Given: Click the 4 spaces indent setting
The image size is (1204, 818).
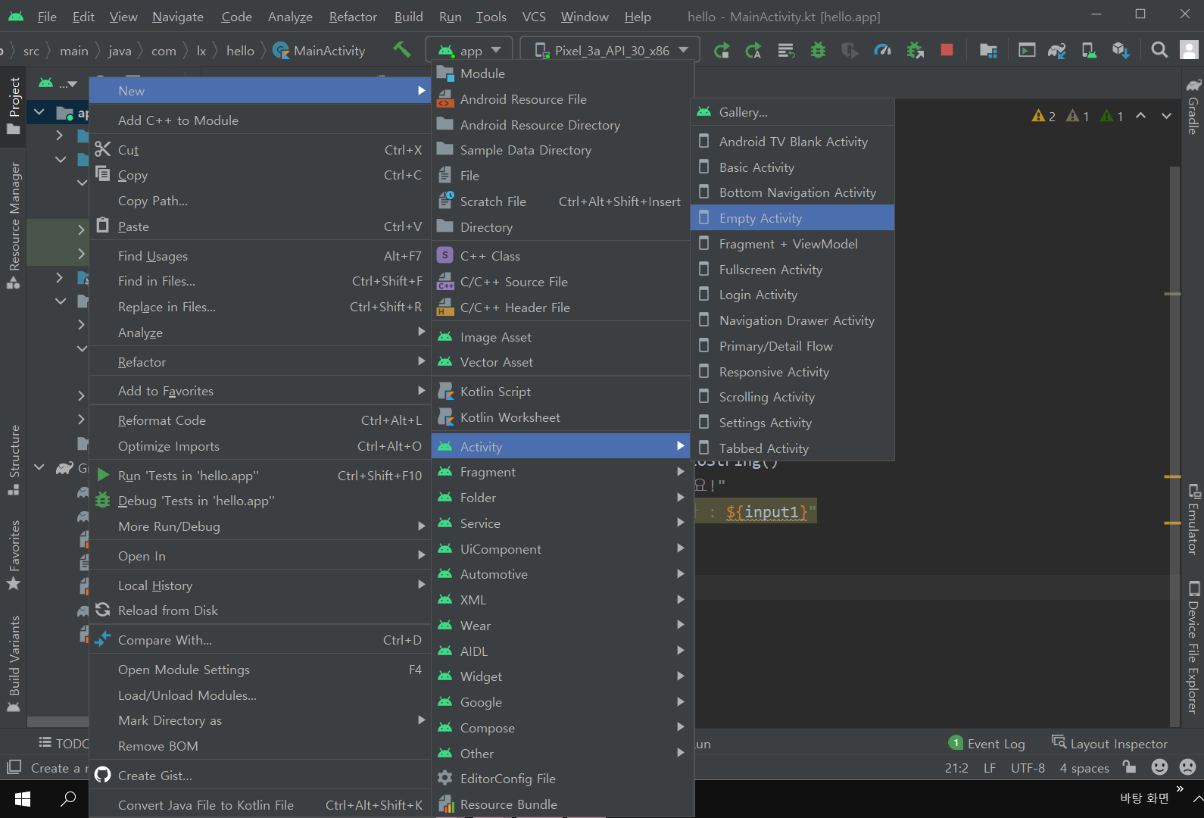Looking at the screenshot, I should pos(1084,768).
